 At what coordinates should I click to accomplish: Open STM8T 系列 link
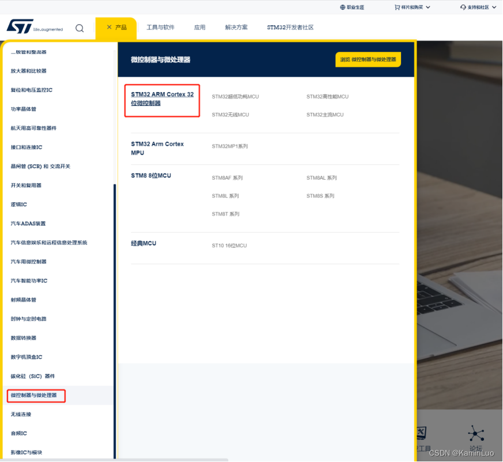click(x=226, y=214)
